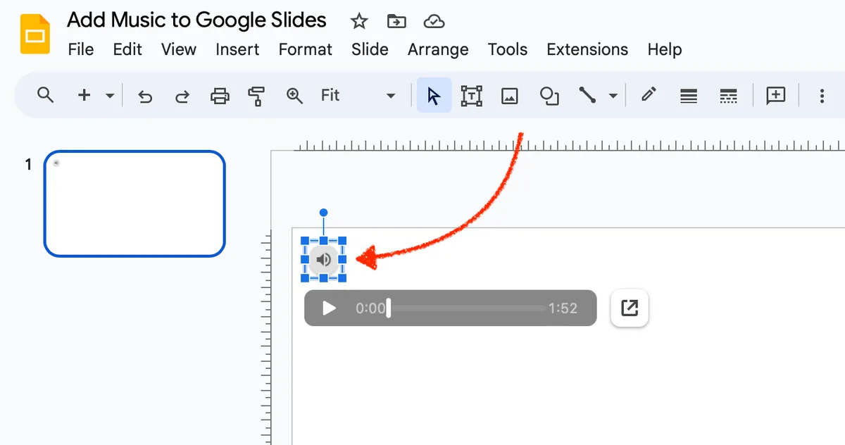The height and width of the screenshot is (445, 845).
Task: Click the 1:52 audio duration text
Action: (563, 308)
